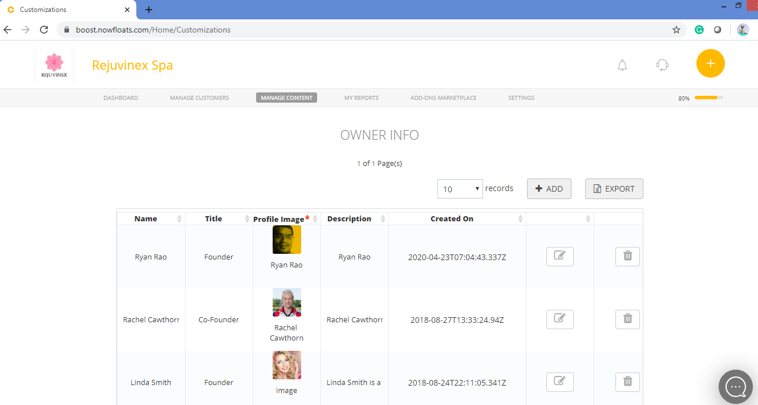
Task: Open Linda Smith's profile image
Action: 287,365
